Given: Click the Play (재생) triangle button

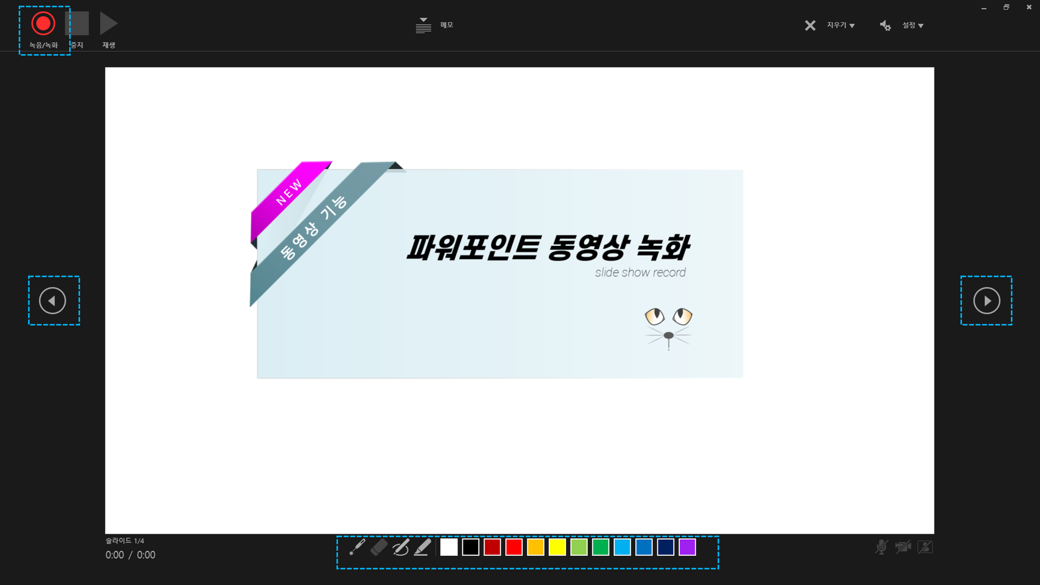Looking at the screenshot, I should (108, 23).
